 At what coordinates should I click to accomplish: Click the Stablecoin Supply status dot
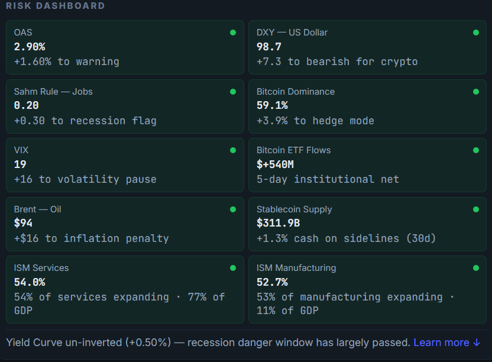(x=476, y=209)
